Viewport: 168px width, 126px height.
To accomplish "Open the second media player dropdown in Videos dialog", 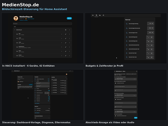I will pyautogui.click(x=125, y=95).
